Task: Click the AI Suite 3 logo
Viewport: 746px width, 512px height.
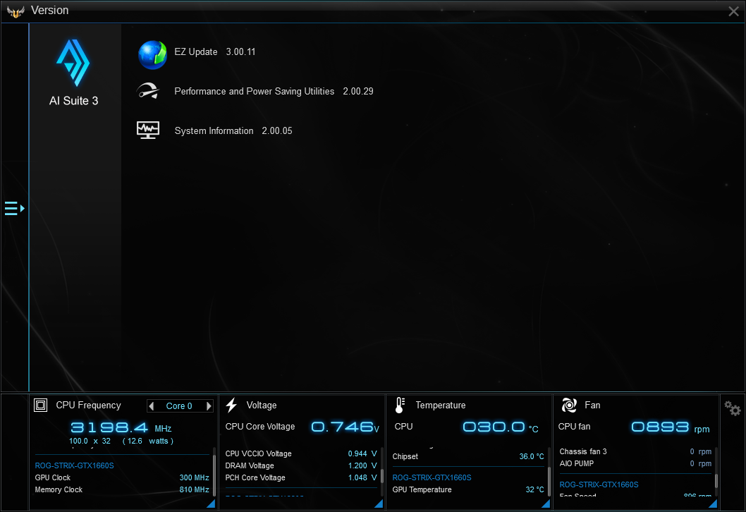Action: (x=73, y=63)
